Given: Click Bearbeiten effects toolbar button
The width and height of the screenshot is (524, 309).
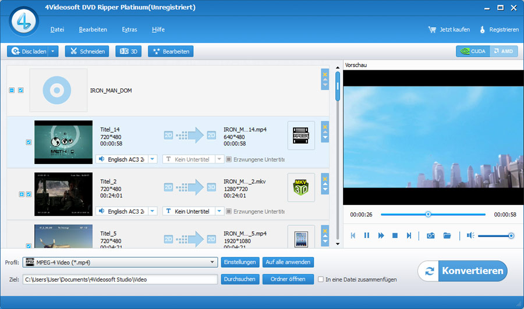Looking at the screenshot, I should click(171, 51).
